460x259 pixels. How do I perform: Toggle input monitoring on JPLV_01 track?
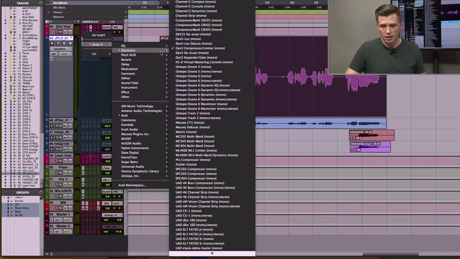click(58, 44)
